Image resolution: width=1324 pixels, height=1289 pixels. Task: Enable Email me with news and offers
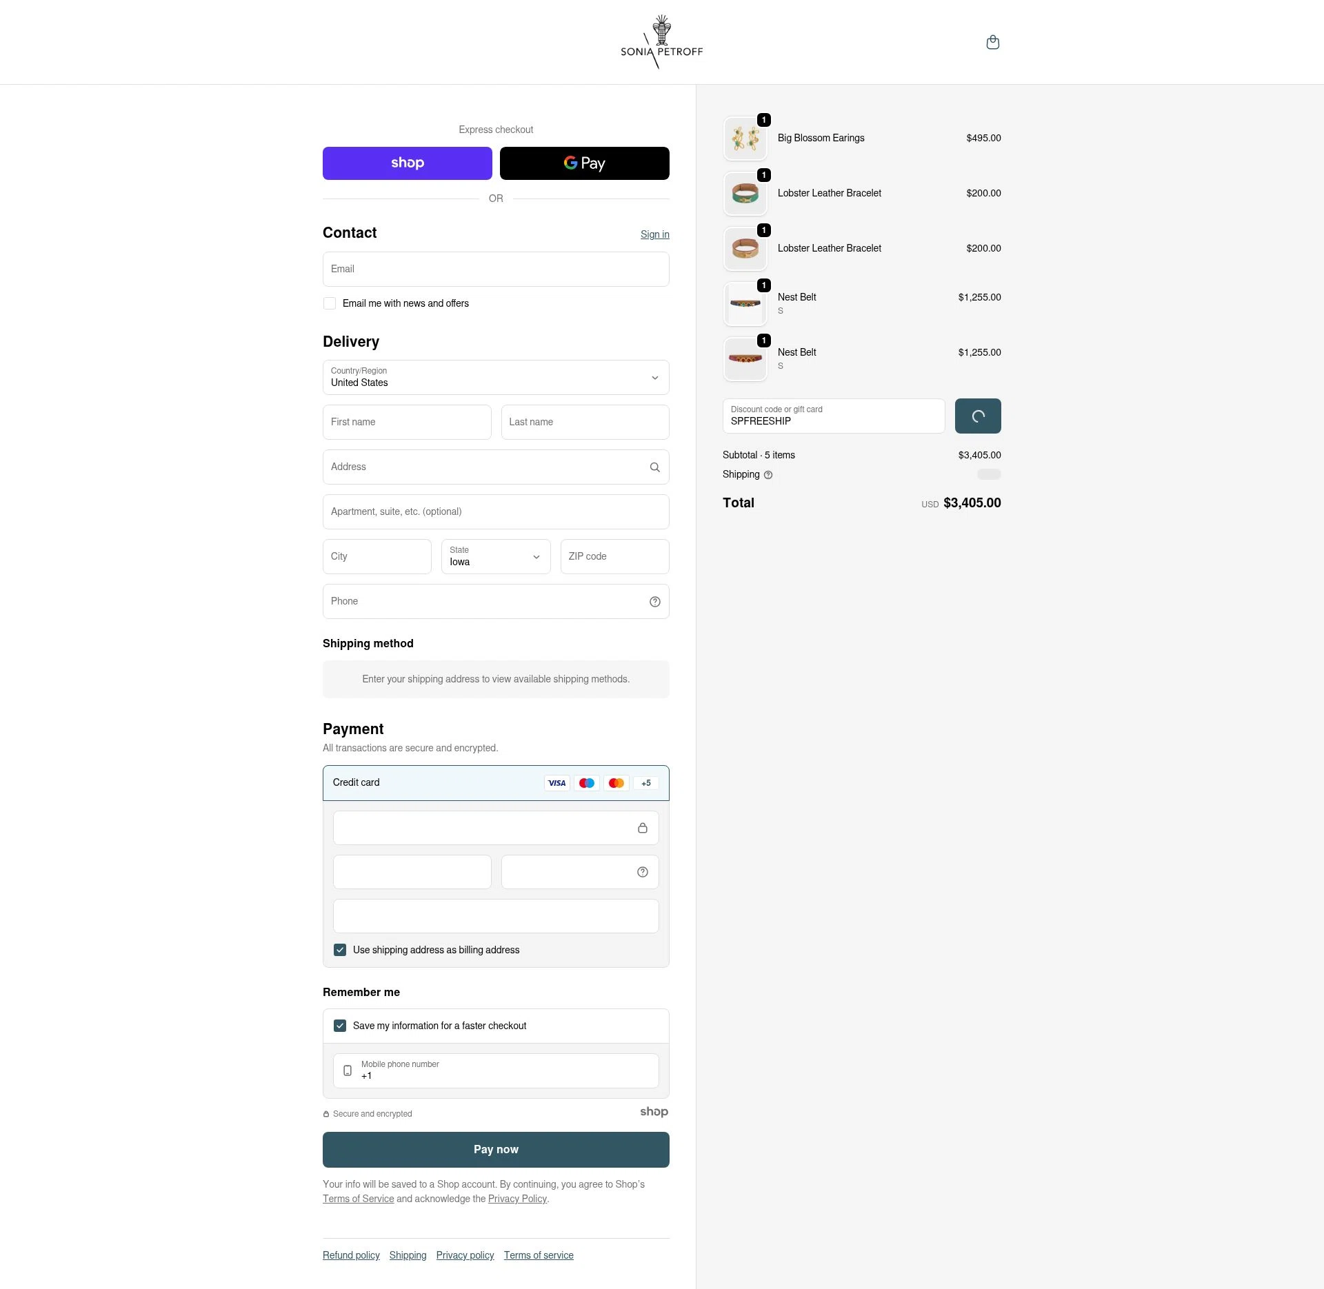[330, 303]
